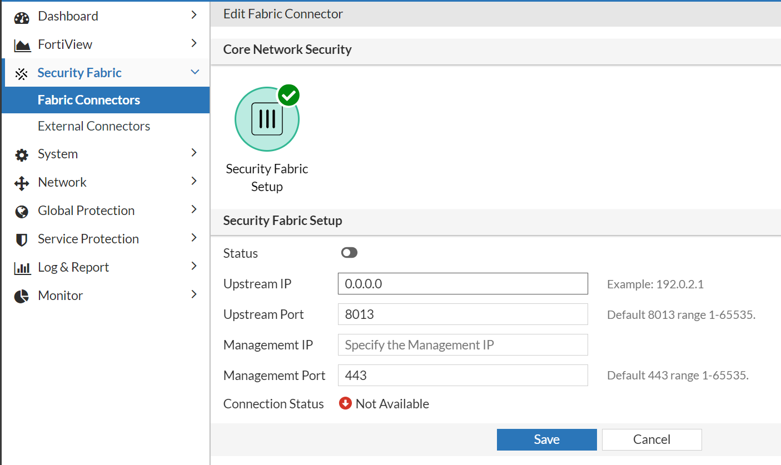Click the Security Fabric icon in sidebar

click(21, 72)
